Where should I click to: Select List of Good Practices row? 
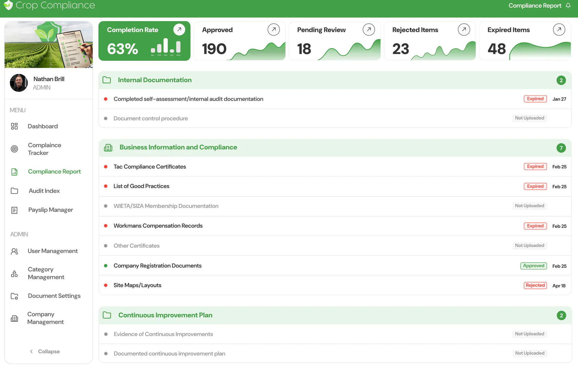[x=335, y=186]
